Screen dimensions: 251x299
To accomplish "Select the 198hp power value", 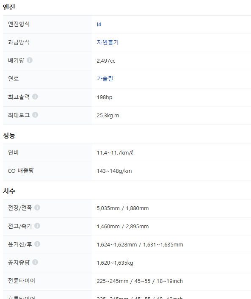I will pyautogui.click(x=105, y=97).
